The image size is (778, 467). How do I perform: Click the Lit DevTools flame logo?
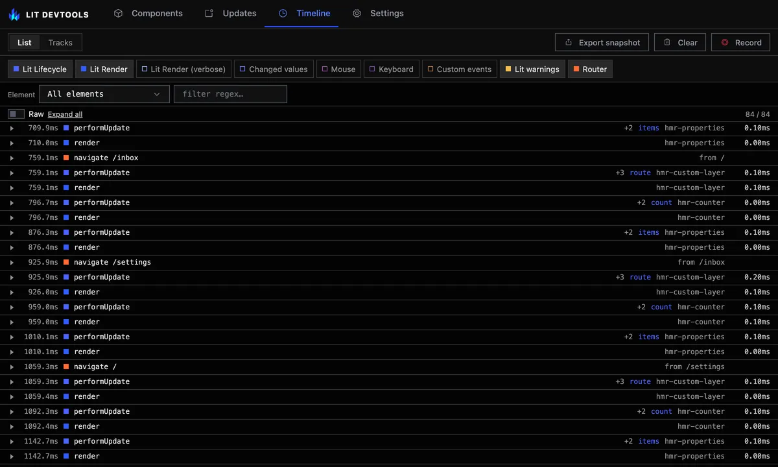(14, 14)
